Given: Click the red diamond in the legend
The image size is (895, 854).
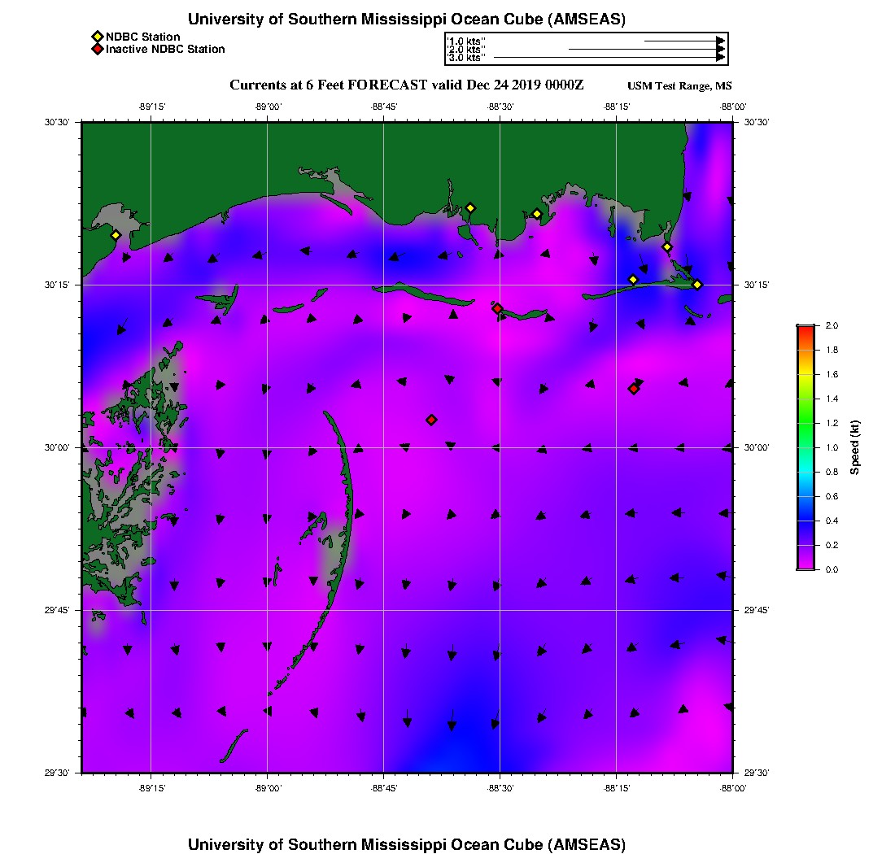Looking at the screenshot, I should pos(97,50).
